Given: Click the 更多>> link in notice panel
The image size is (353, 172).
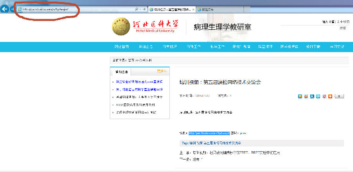Looking at the screenshot, I should pyautogui.click(x=162, y=71).
